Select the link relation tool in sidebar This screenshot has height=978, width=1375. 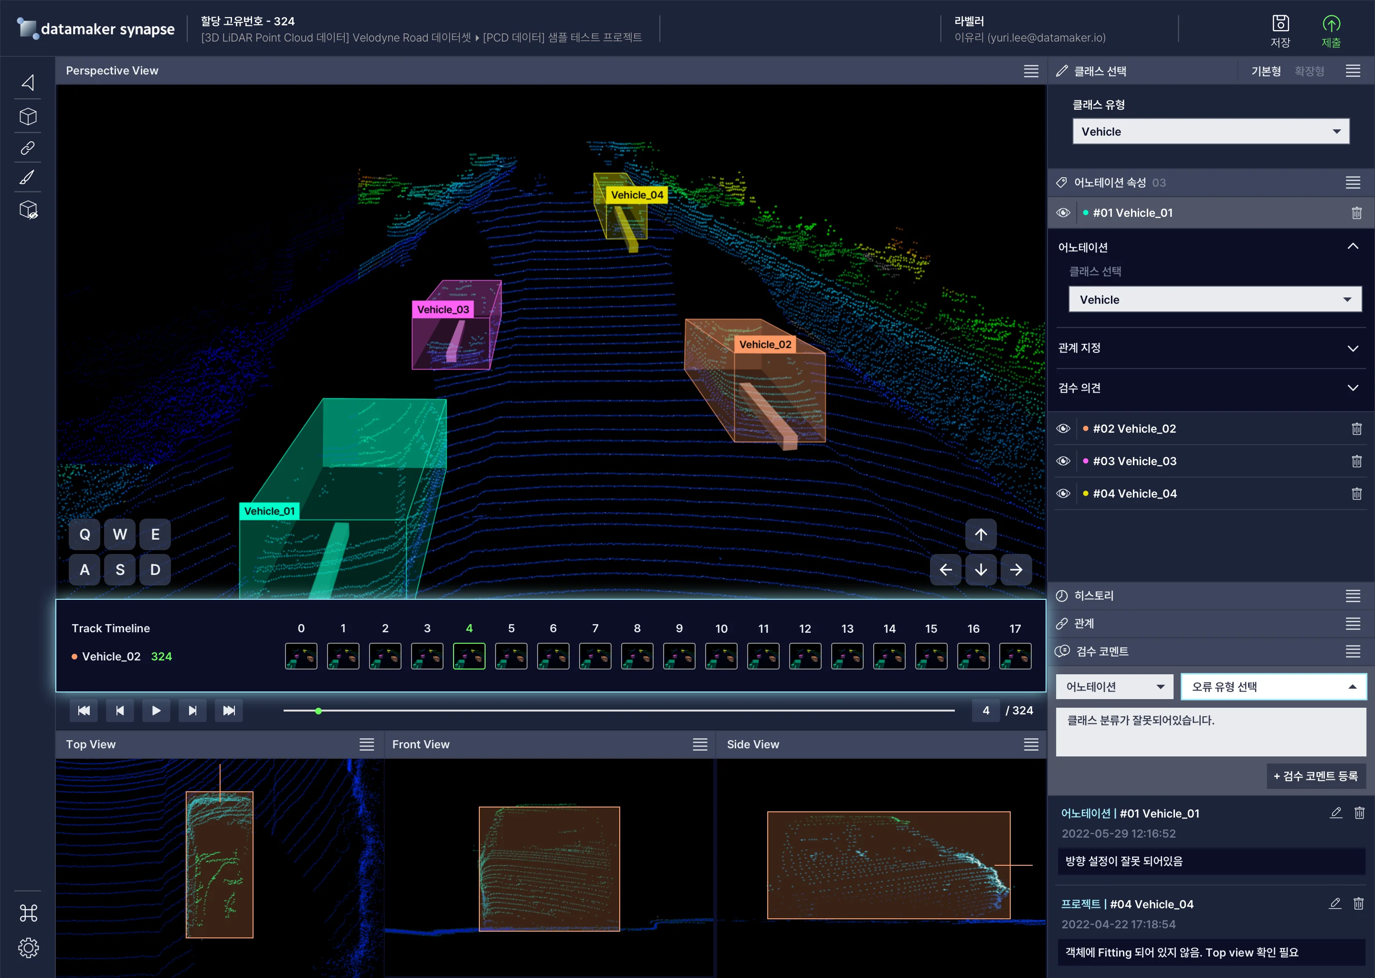pos(28,148)
